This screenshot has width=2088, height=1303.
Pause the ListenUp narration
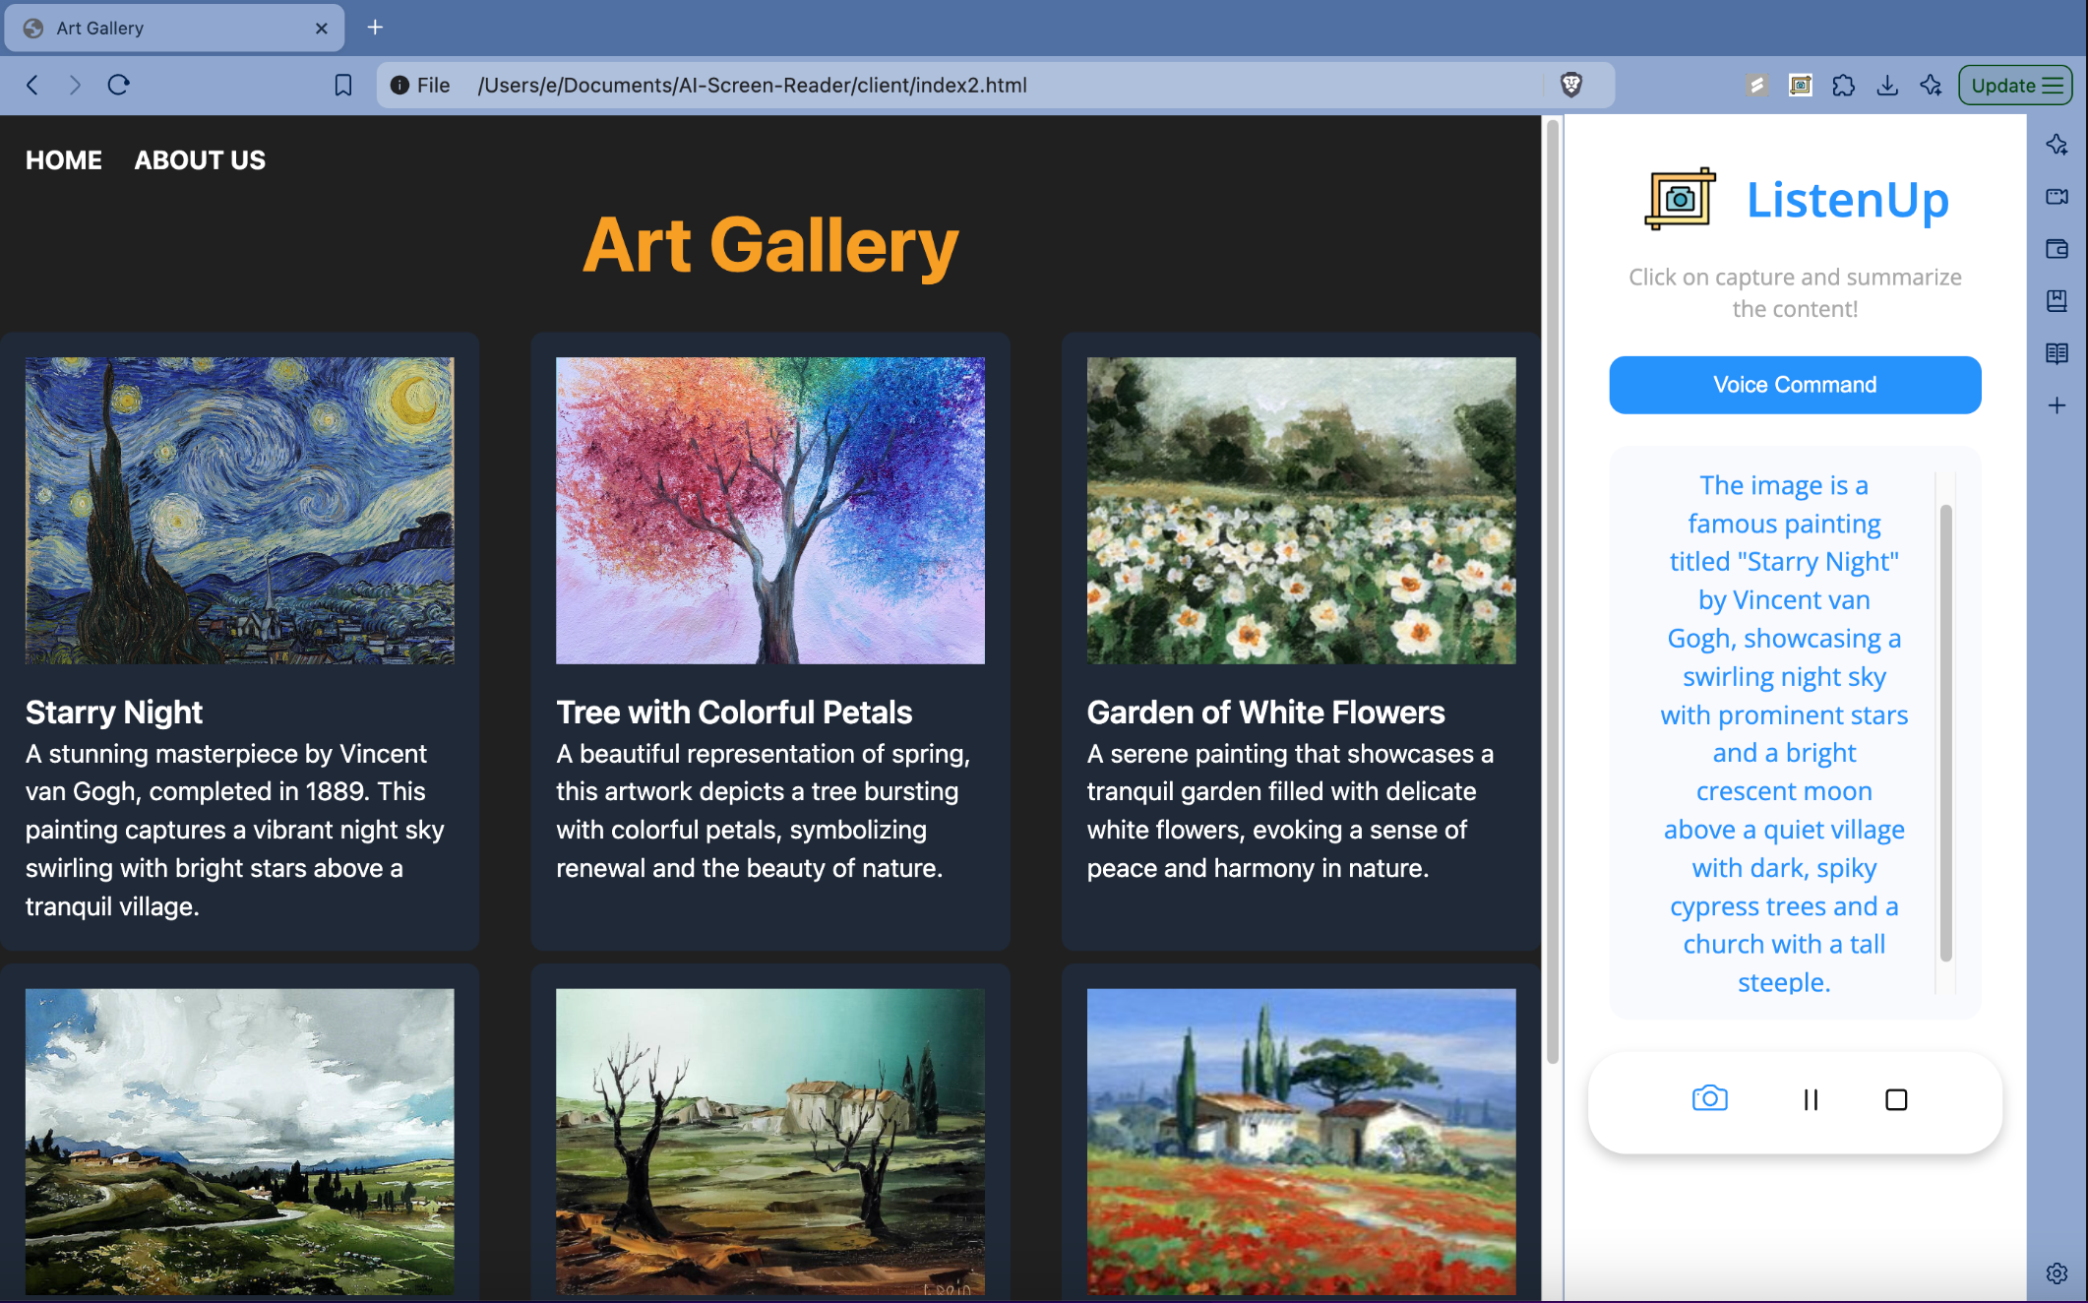tap(1810, 1099)
